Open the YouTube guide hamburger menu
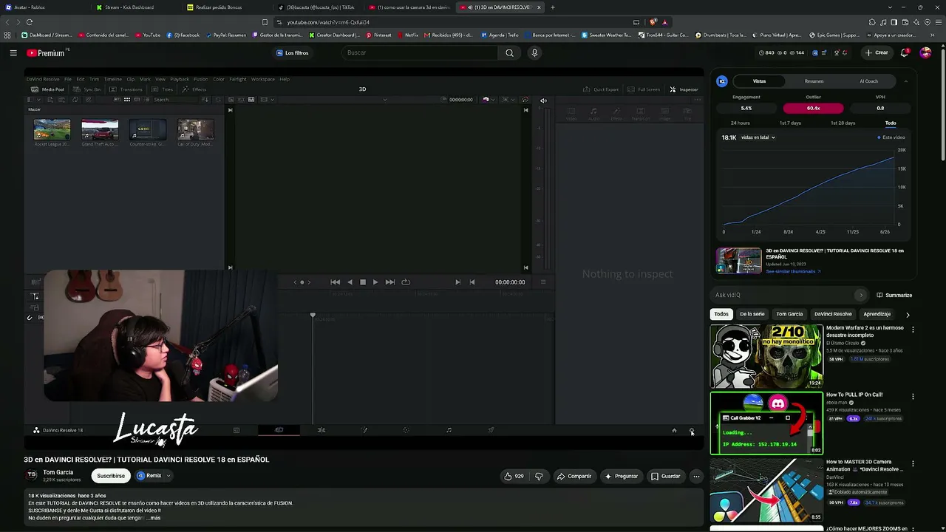946x532 pixels. click(13, 52)
